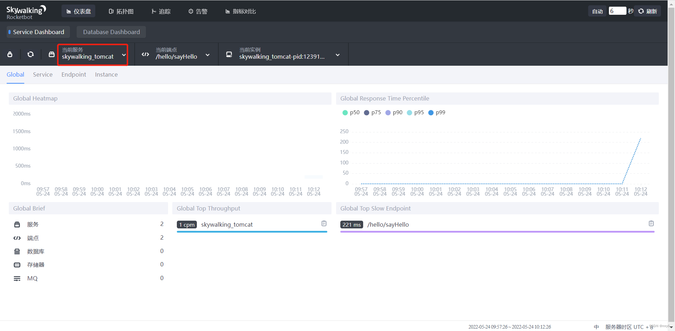Click the 221 ms badge
The height and width of the screenshot is (331, 675).
(x=352, y=225)
